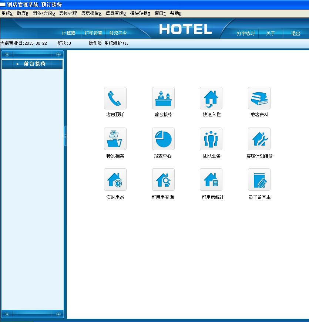Click the 当前营业日:2013-08-22 status text

[23, 43]
